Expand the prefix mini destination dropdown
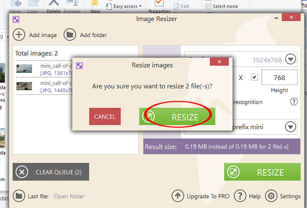This screenshot has height=208, width=307. coord(290,127)
